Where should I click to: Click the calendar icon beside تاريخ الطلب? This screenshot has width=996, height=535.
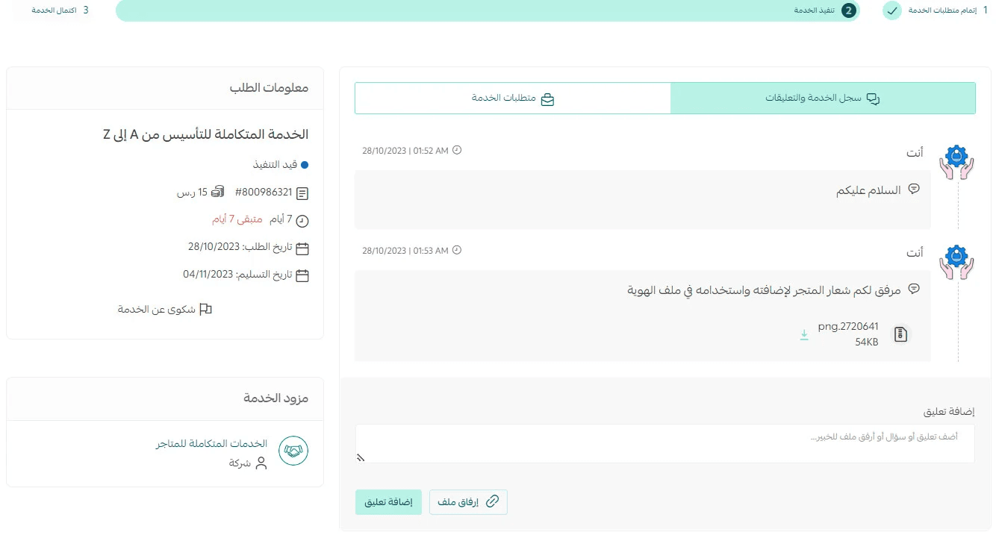click(302, 248)
